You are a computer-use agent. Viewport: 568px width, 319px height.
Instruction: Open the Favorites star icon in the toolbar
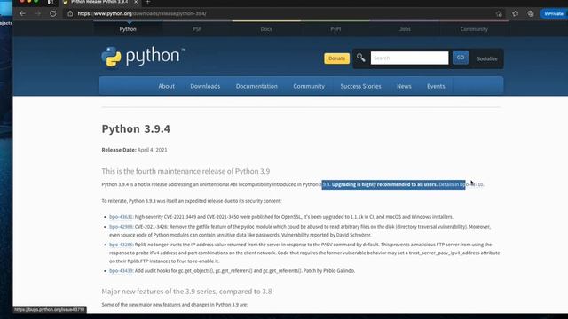tap(515, 14)
